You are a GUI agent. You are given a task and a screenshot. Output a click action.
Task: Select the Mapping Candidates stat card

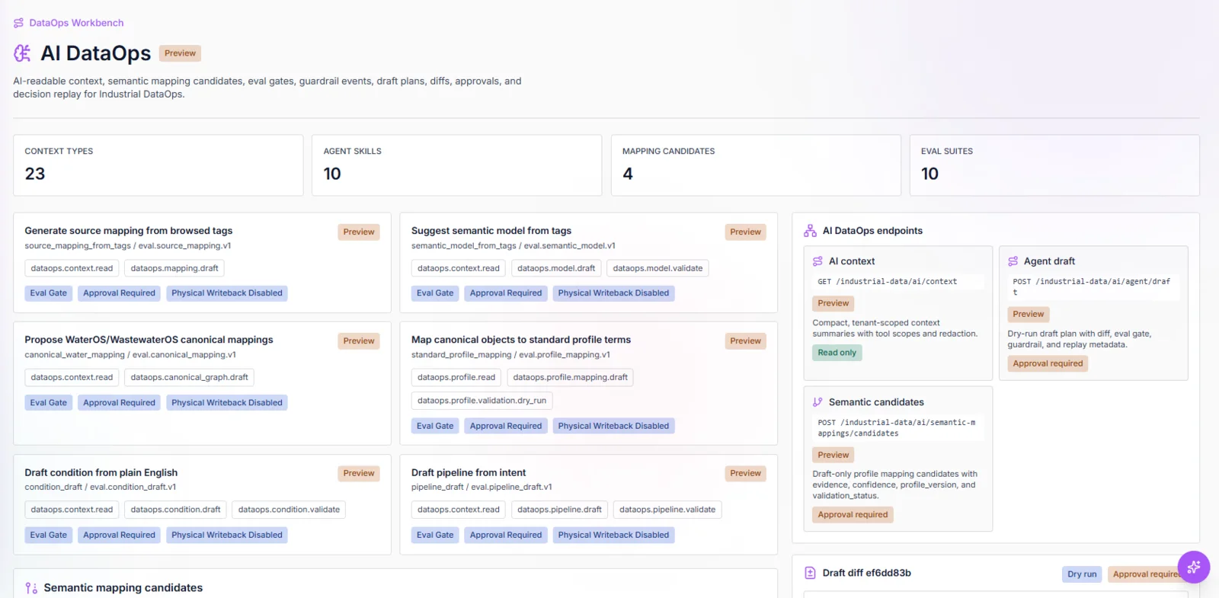pos(756,165)
